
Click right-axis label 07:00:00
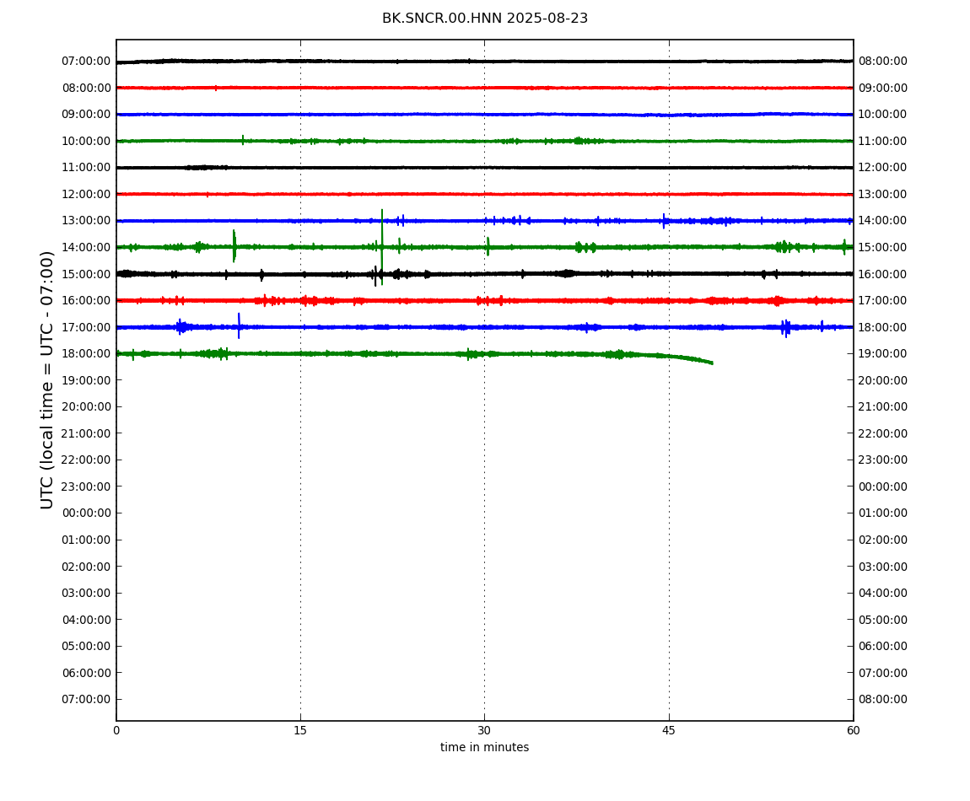[x=883, y=673]
